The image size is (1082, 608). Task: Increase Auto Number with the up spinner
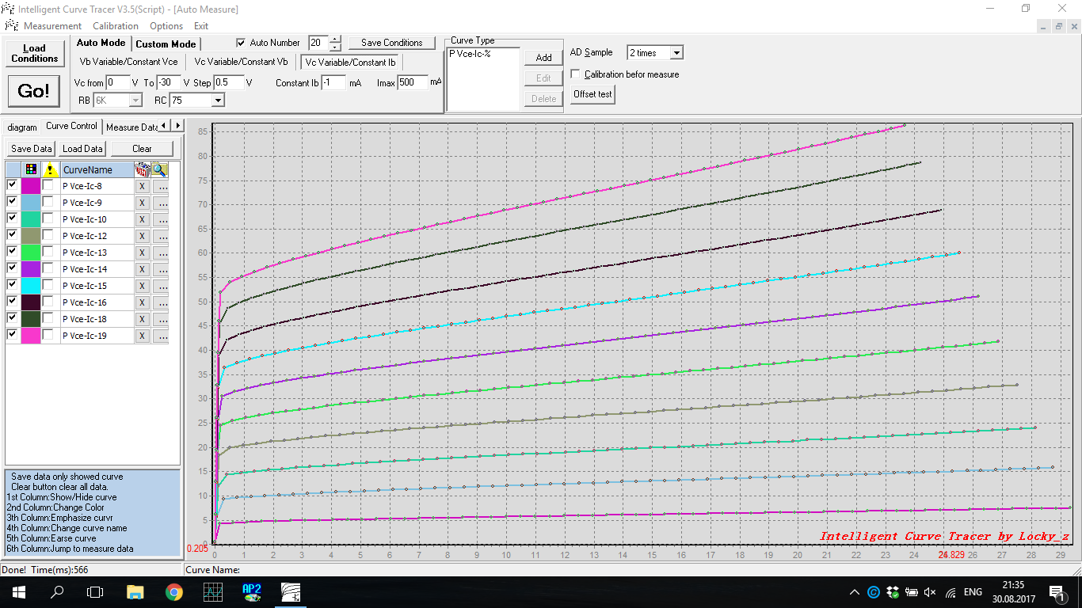(336, 39)
